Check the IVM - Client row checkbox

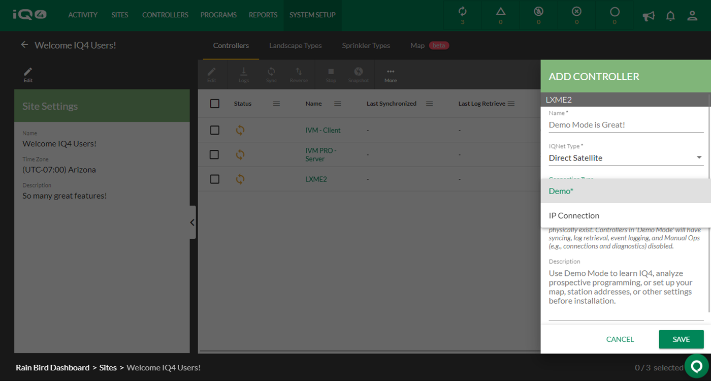click(x=215, y=130)
